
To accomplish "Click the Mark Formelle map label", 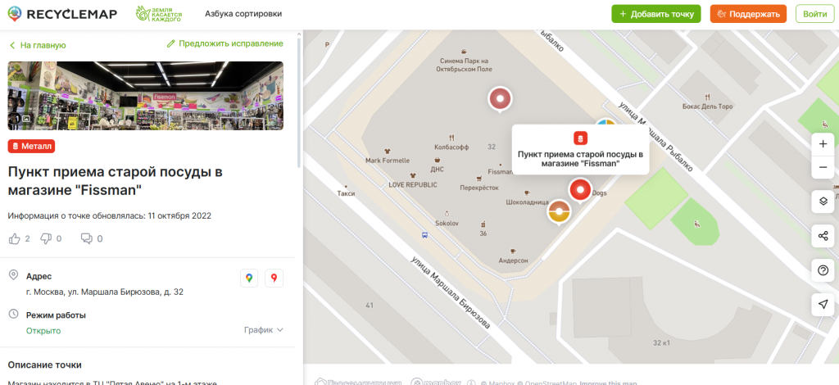I will point(388,161).
